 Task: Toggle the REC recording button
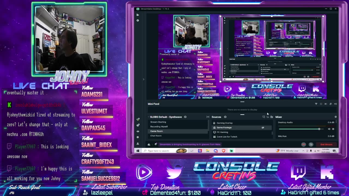303,145
